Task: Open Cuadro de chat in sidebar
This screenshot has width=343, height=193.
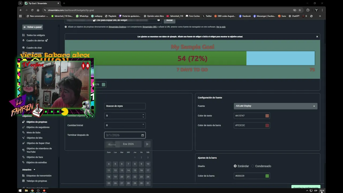Action: click(34, 48)
